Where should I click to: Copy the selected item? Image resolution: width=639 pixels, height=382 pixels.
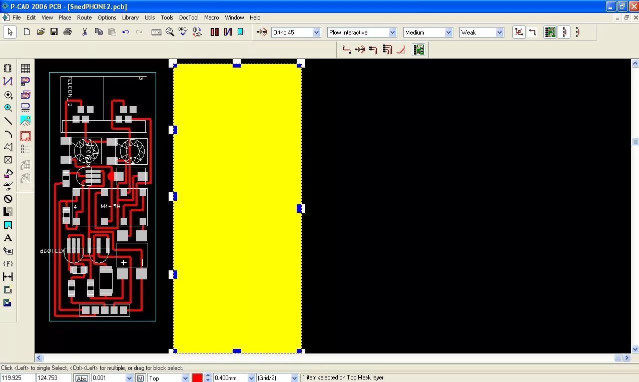pyautogui.click(x=99, y=32)
